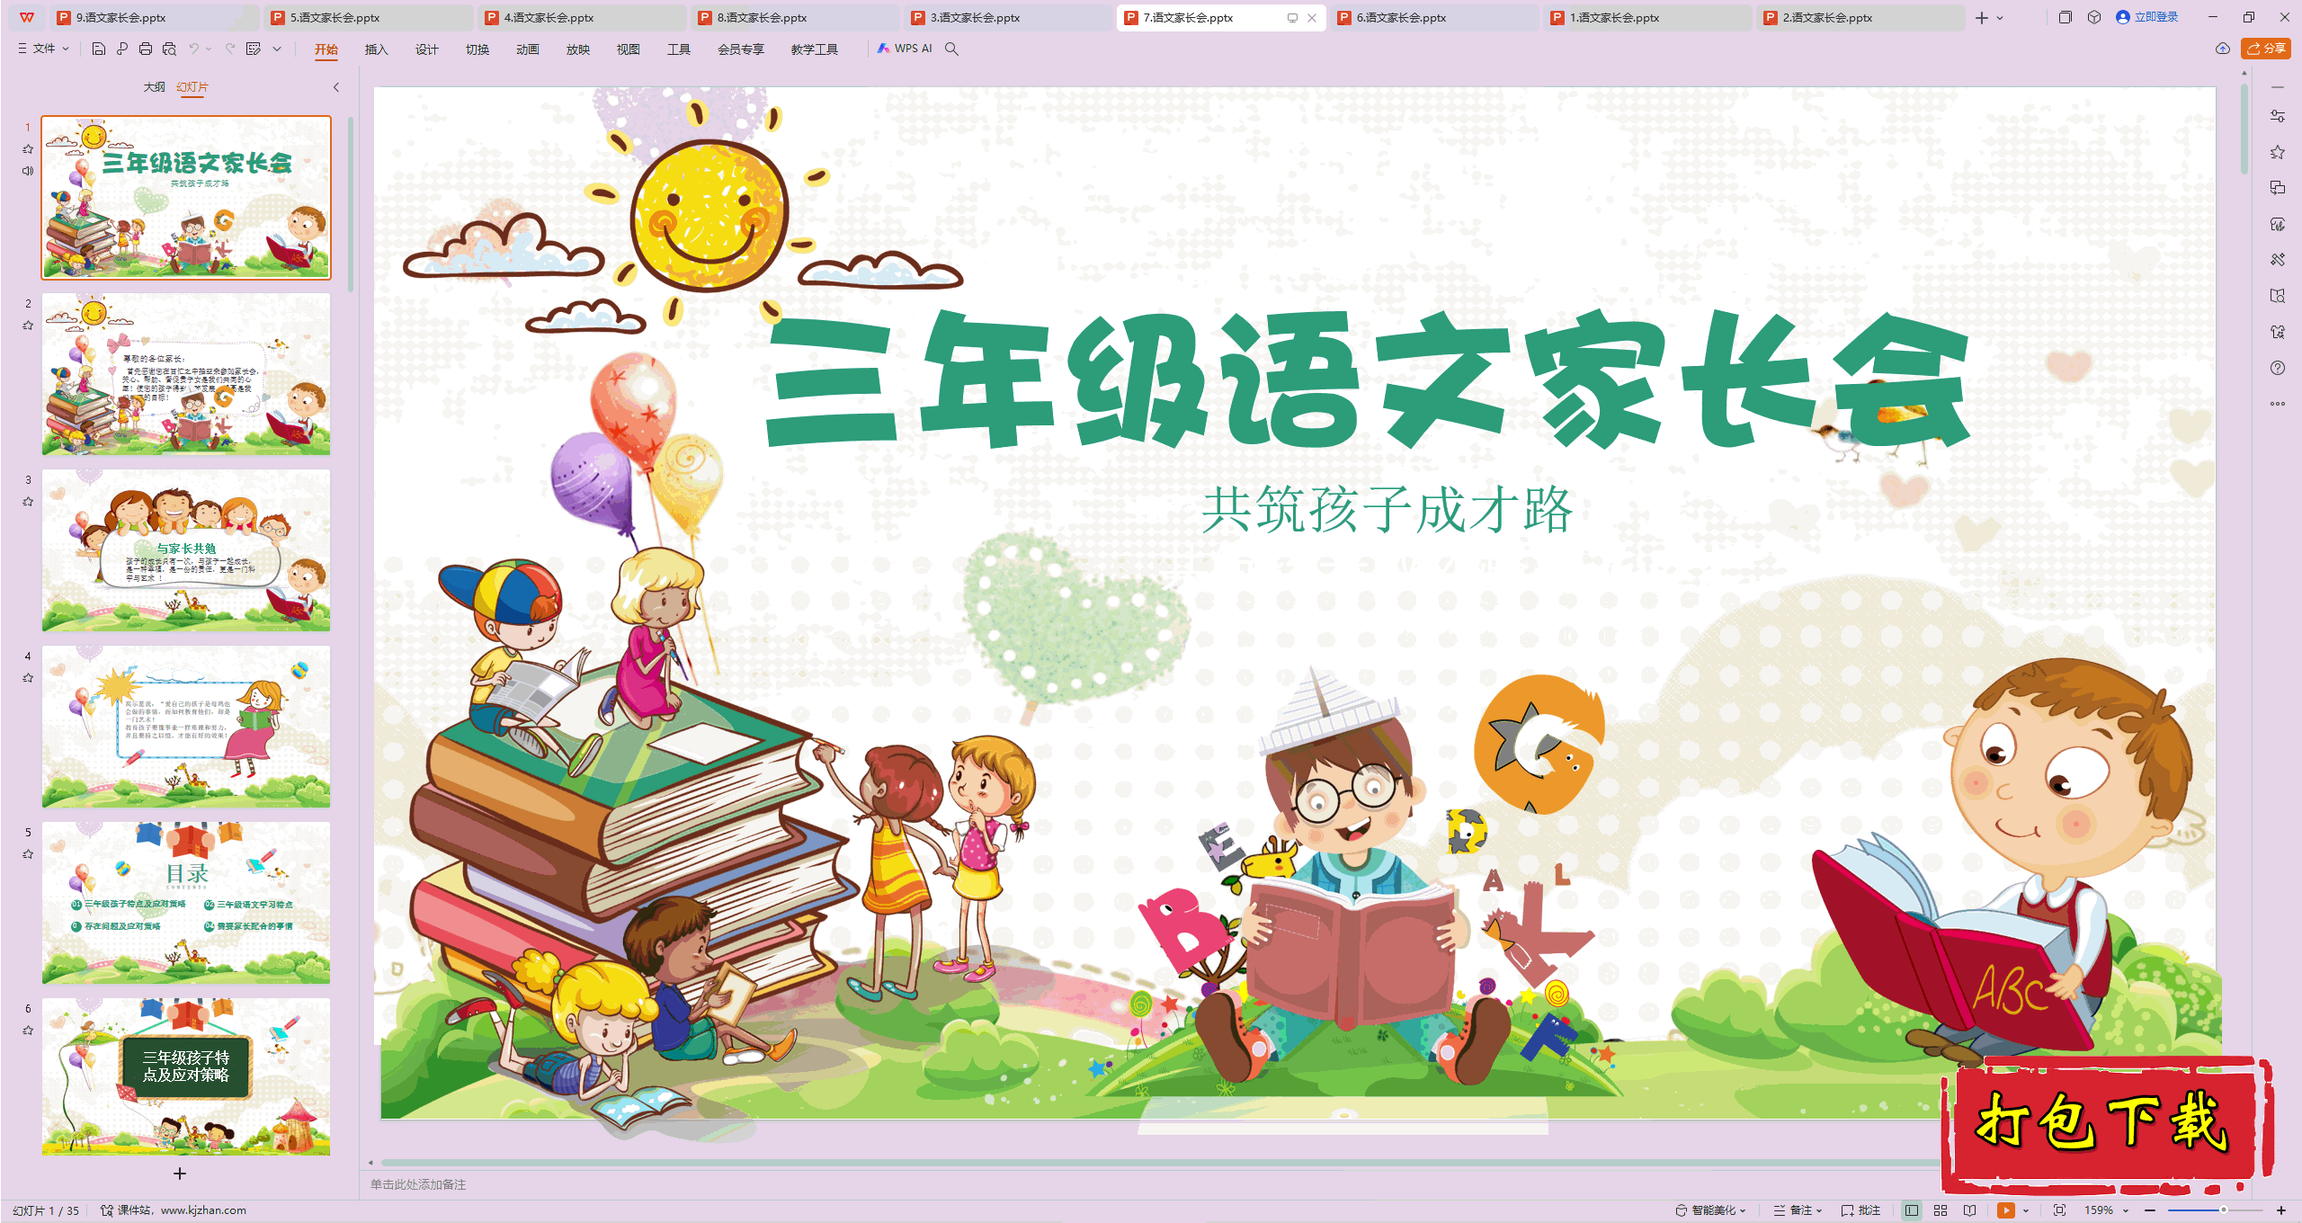
Task: Click the multi-window icon in title bar
Action: coord(2065,17)
